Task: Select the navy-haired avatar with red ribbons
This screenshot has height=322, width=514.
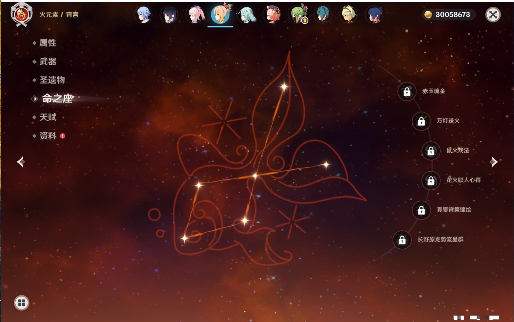Action: pos(374,15)
